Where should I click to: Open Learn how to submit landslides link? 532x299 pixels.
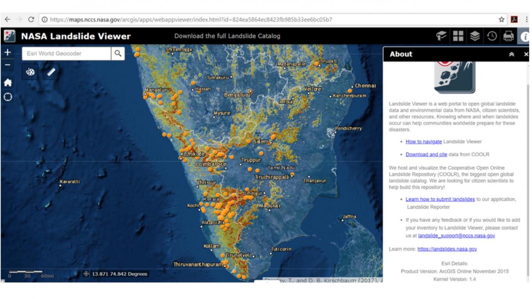coord(440,199)
